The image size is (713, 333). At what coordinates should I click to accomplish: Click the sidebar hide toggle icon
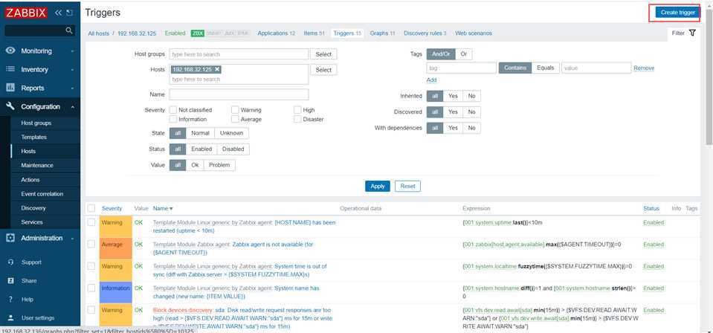[70, 13]
